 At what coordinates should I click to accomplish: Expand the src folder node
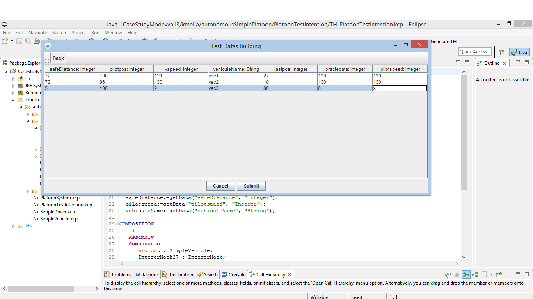tap(14, 79)
